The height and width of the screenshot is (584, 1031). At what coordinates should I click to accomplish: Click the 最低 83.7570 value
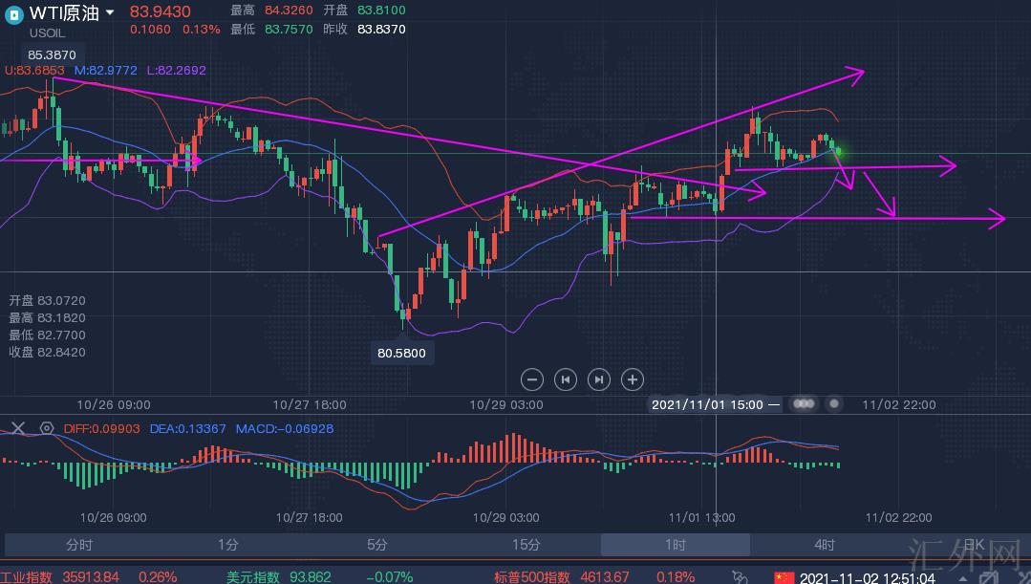289,29
